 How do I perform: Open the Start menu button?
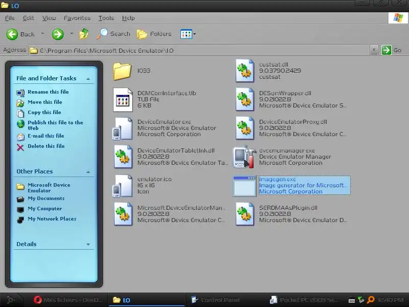[x=10, y=300]
